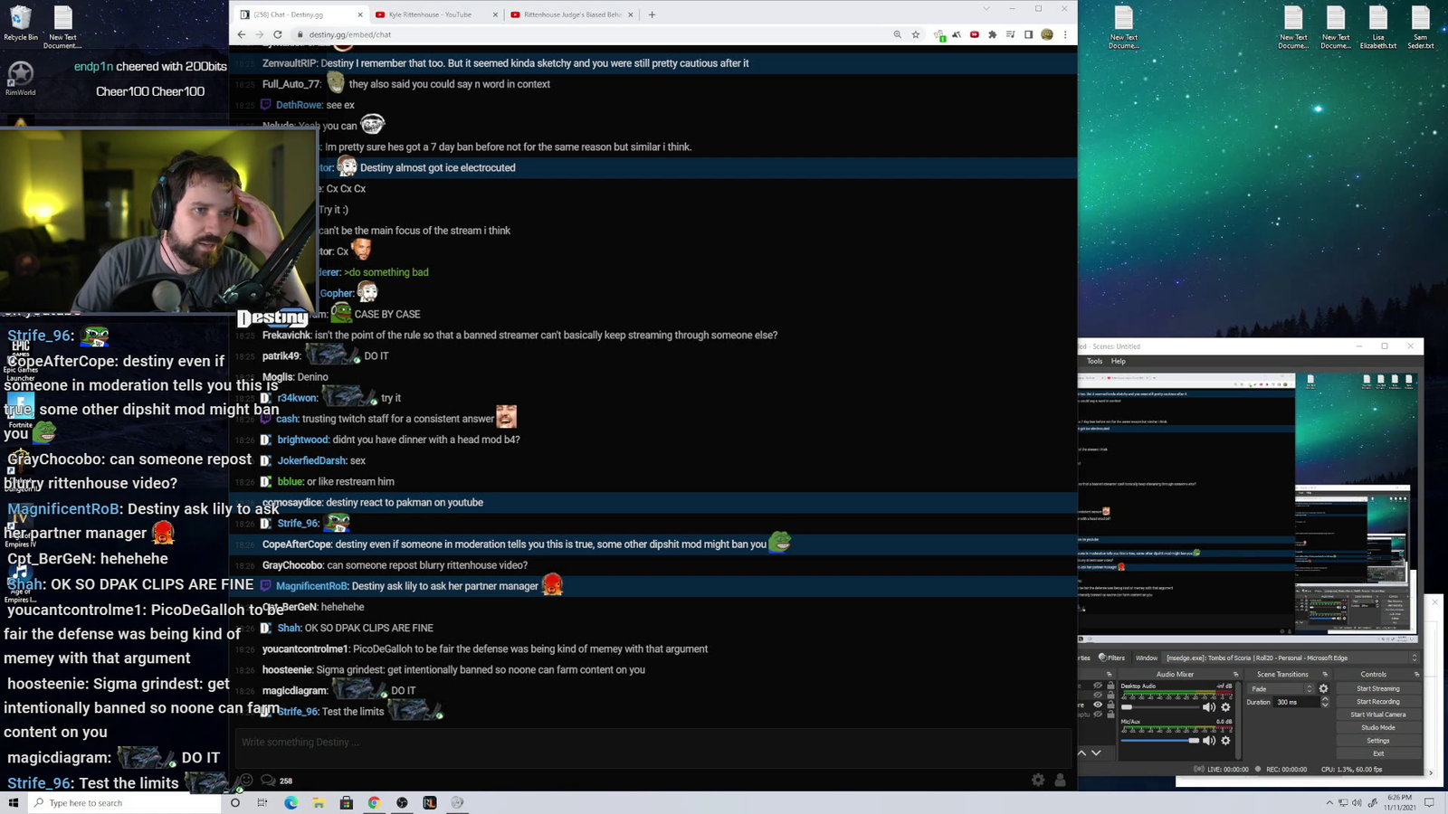Click Start Recording in OBS
This screenshot has width=1448, height=814.
pos(1377,701)
